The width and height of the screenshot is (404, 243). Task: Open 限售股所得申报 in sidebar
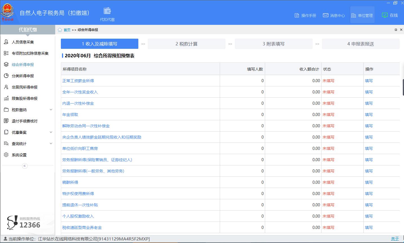coord(25,98)
